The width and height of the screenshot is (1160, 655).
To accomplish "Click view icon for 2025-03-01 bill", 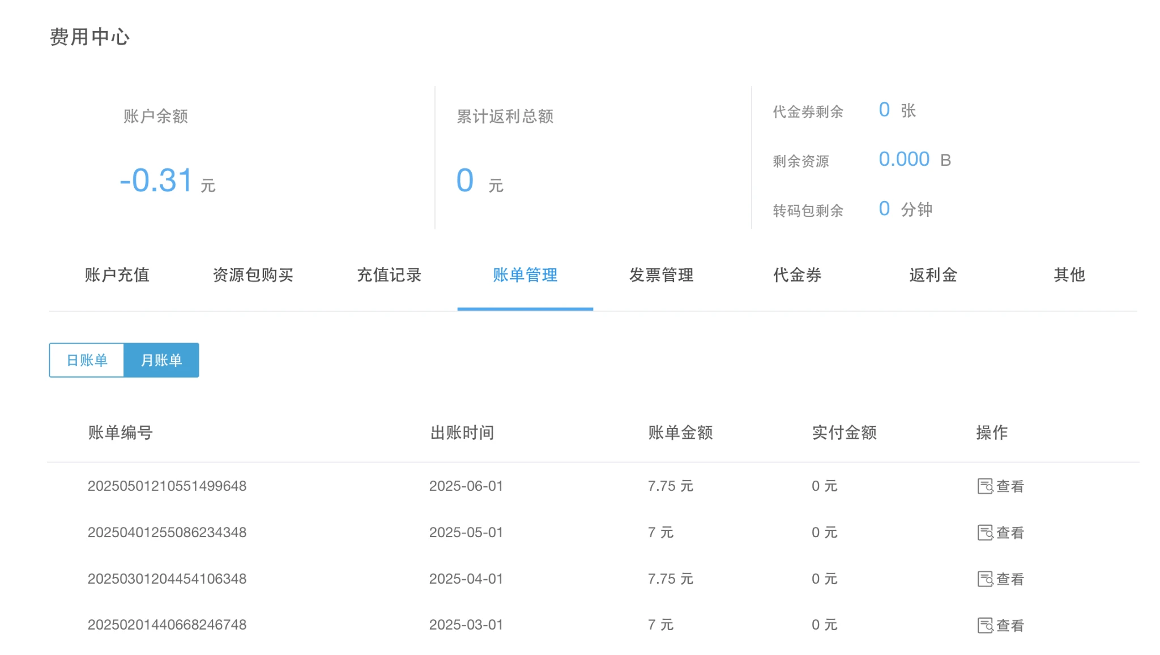I will pos(985,626).
